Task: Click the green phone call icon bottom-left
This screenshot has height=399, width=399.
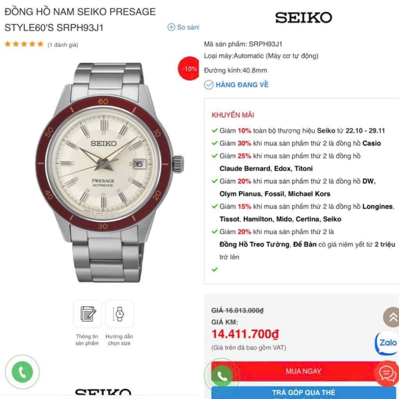Action: pos(22,372)
